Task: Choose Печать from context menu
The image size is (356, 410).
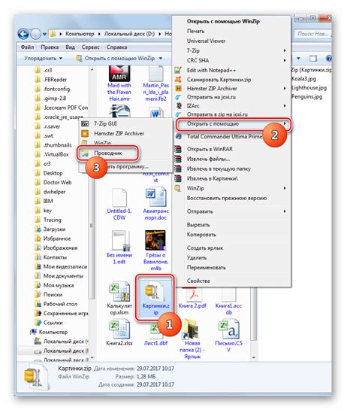Action: pyautogui.click(x=195, y=31)
